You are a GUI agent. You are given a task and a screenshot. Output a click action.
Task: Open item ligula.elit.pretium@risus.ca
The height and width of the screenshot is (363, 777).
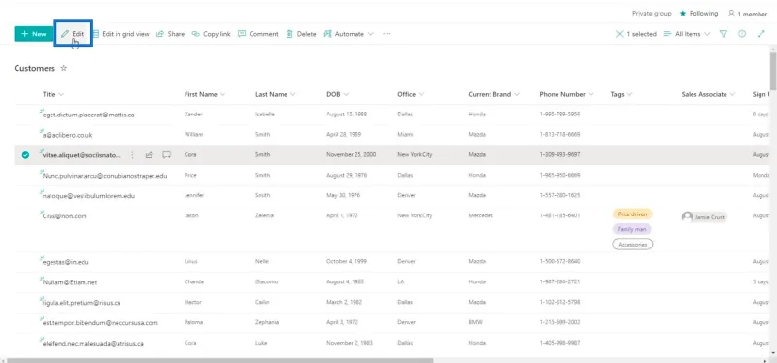coord(82,303)
